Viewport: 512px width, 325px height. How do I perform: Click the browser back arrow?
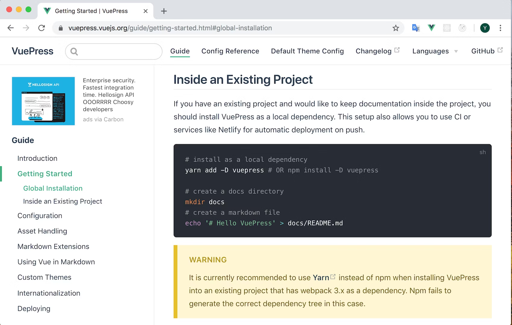11,28
